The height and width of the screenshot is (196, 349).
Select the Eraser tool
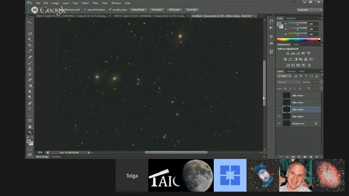29,80
